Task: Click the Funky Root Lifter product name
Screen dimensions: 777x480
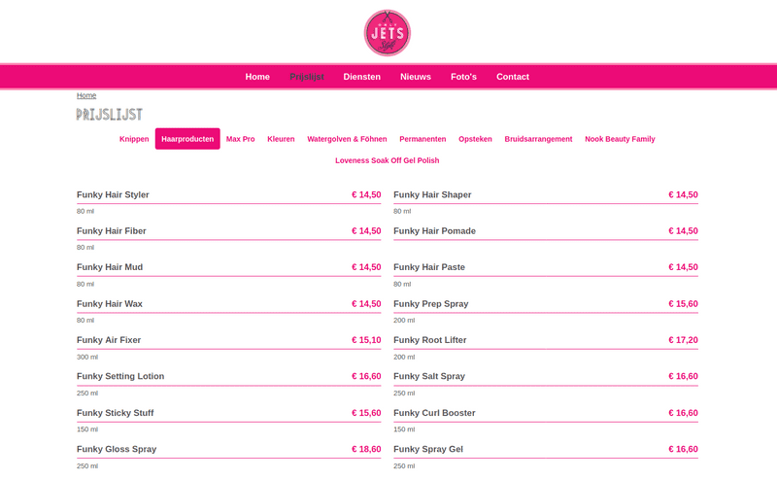Action: [x=429, y=340]
